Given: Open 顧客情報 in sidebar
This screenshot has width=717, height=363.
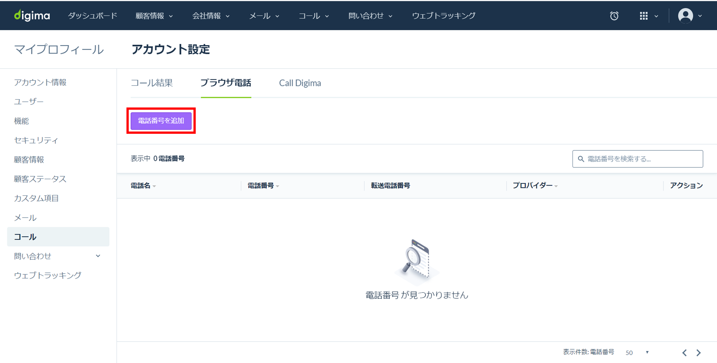Looking at the screenshot, I should tap(29, 160).
